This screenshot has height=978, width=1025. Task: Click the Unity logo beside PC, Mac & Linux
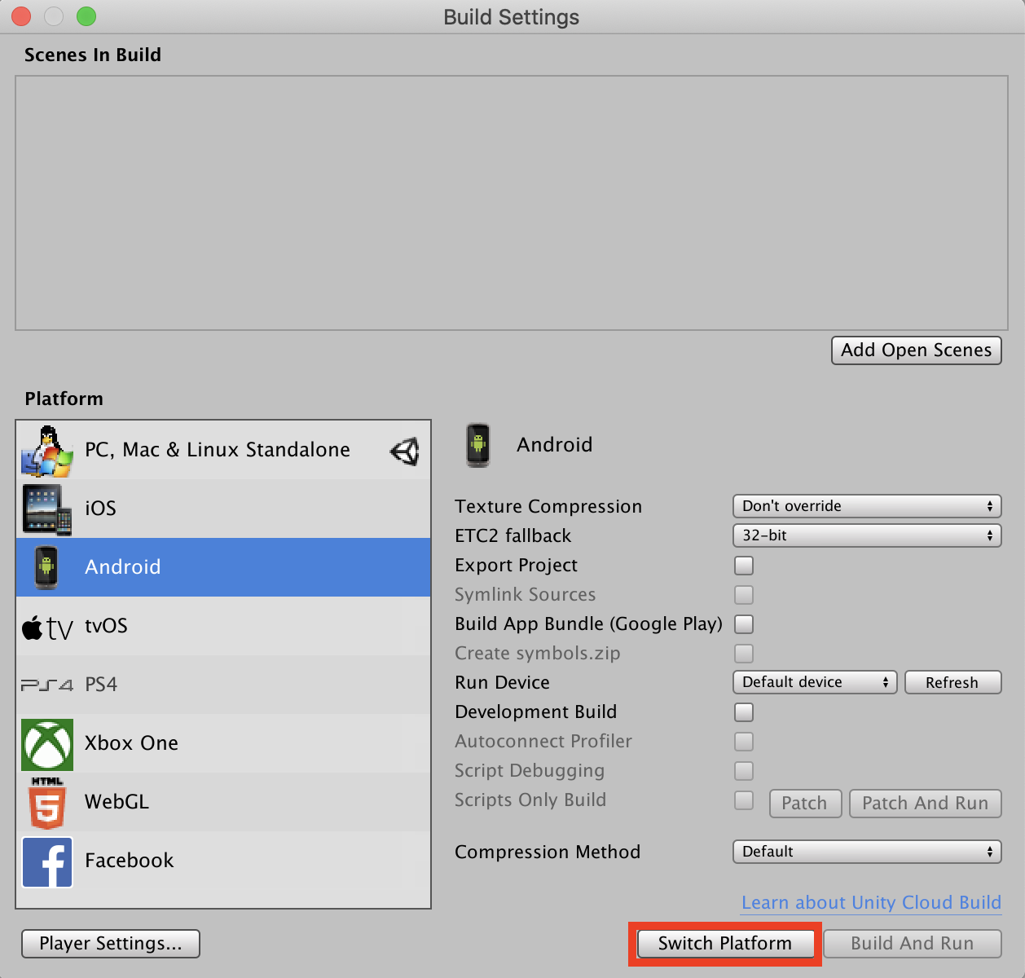[x=405, y=451]
